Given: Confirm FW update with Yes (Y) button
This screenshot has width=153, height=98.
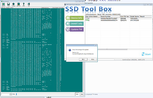Looking at the screenshot, I should pyautogui.click(x=83, y=59).
